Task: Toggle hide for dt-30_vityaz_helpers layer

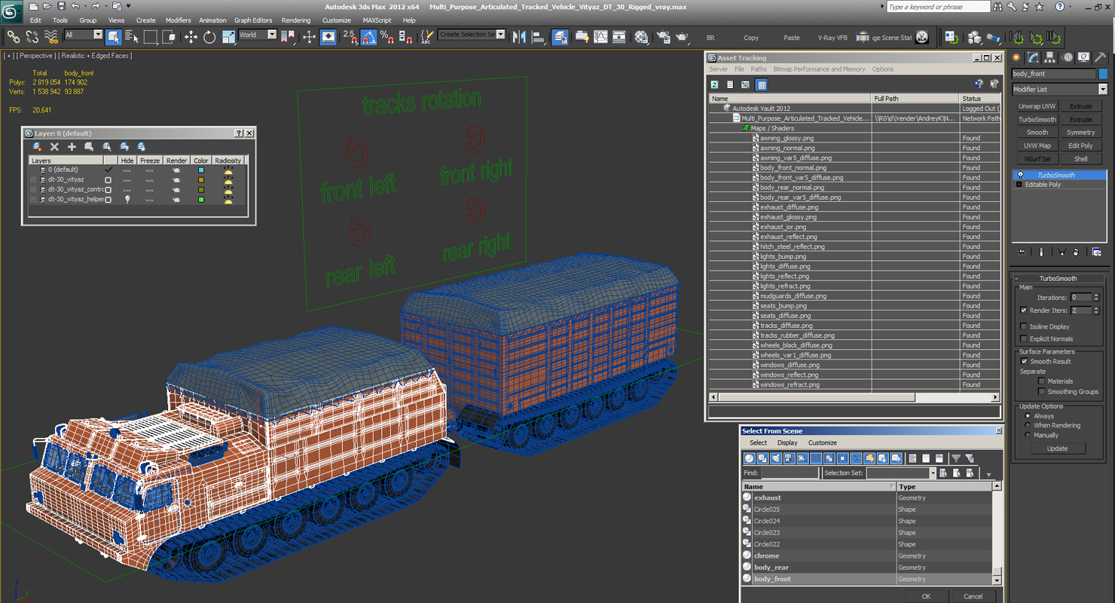Action: click(127, 199)
